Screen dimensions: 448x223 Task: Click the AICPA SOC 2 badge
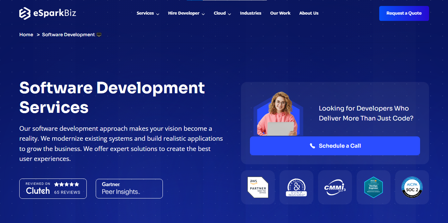pos(412,187)
